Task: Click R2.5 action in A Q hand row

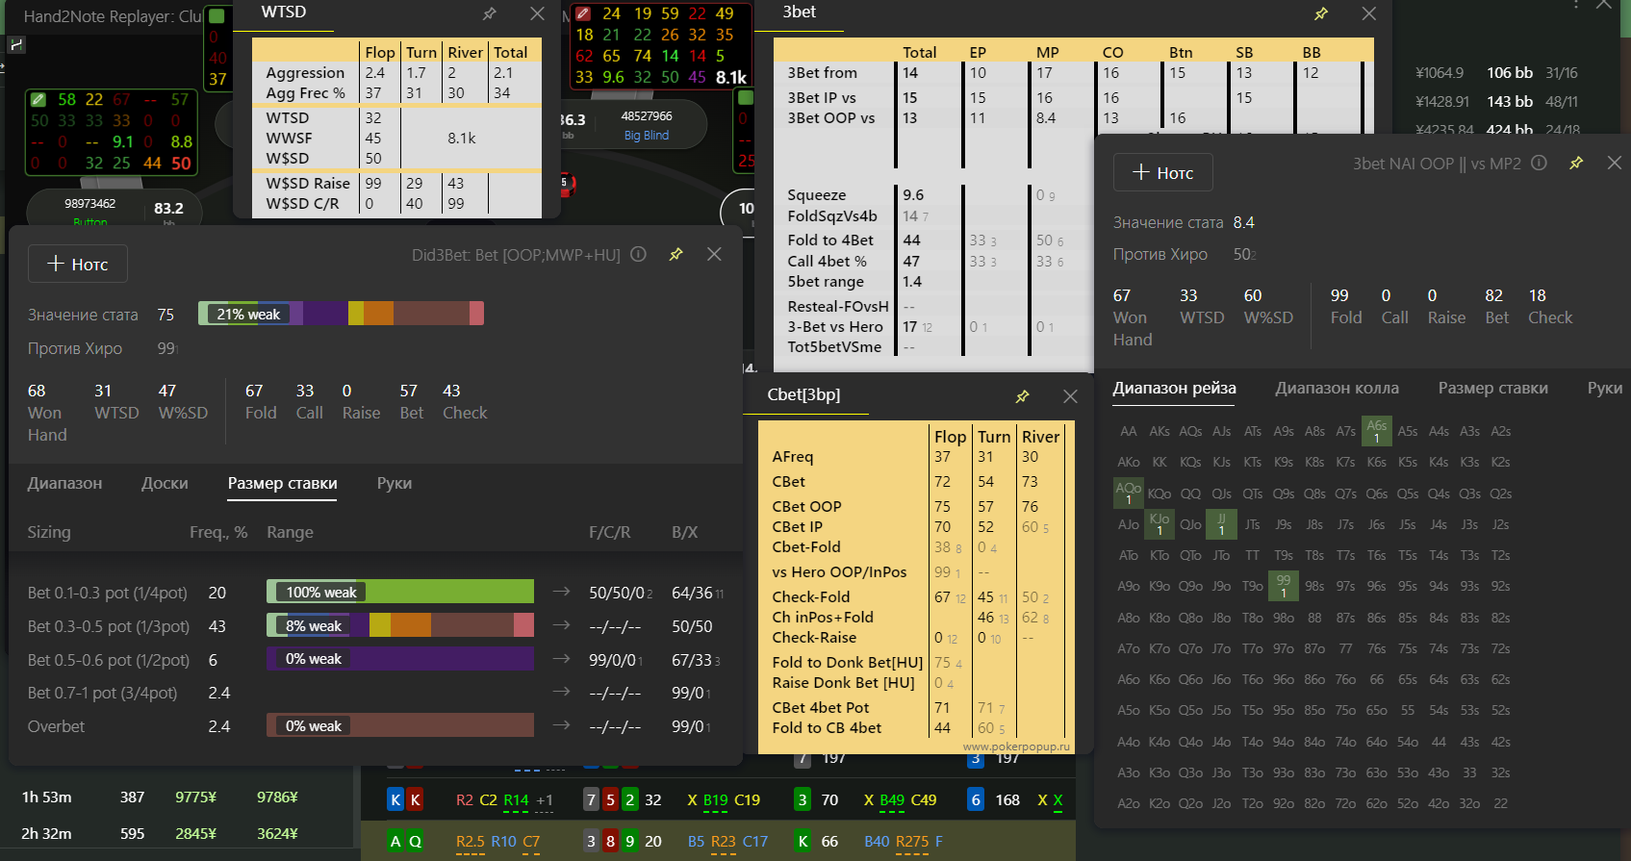Action: pos(470,841)
